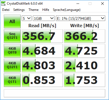The width and height of the screenshot is (109, 100).
Task: Select the 4KiB Q32T1 read value 4.803
Action: pos(42,65)
